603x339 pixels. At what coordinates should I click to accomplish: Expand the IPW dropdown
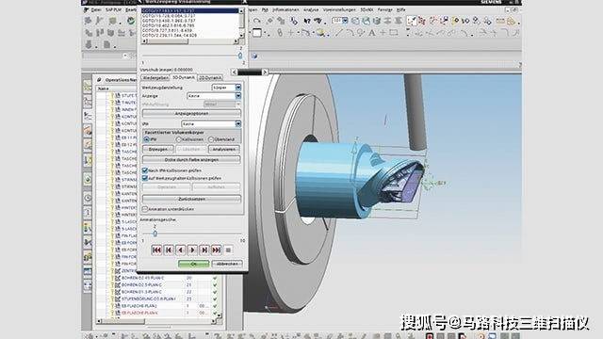(238, 124)
